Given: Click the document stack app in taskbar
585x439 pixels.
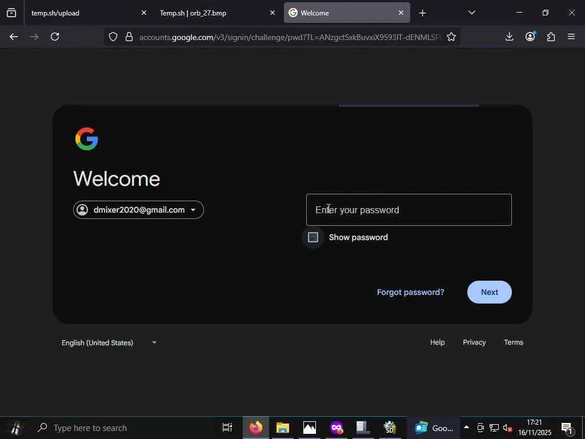Looking at the screenshot, I should (x=363, y=428).
